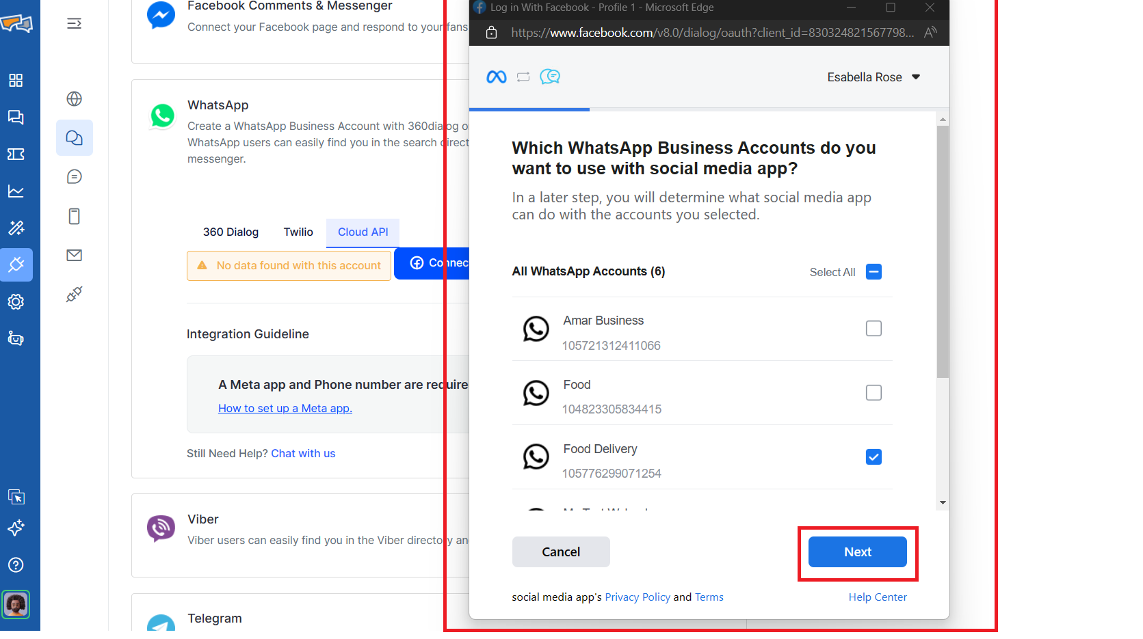Open the Esabella Rose account dropdown
1143x639 pixels.
pyautogui.click(x=873, y=77)
